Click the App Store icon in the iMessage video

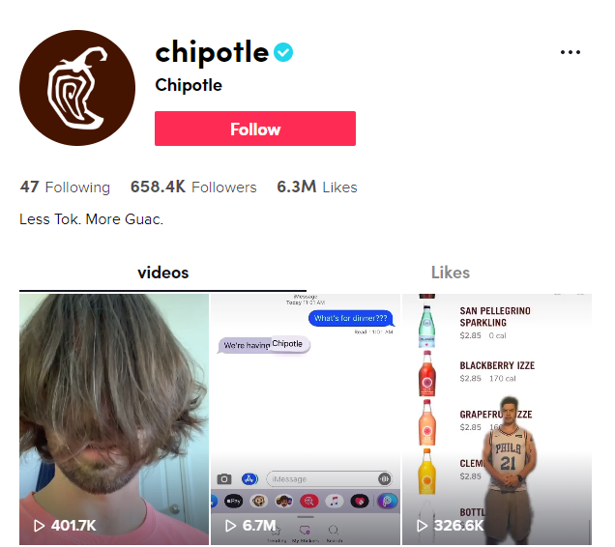[x=249, y=478]
